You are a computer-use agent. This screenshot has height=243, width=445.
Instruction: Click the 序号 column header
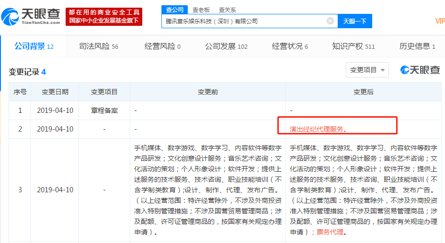point(20,92)
